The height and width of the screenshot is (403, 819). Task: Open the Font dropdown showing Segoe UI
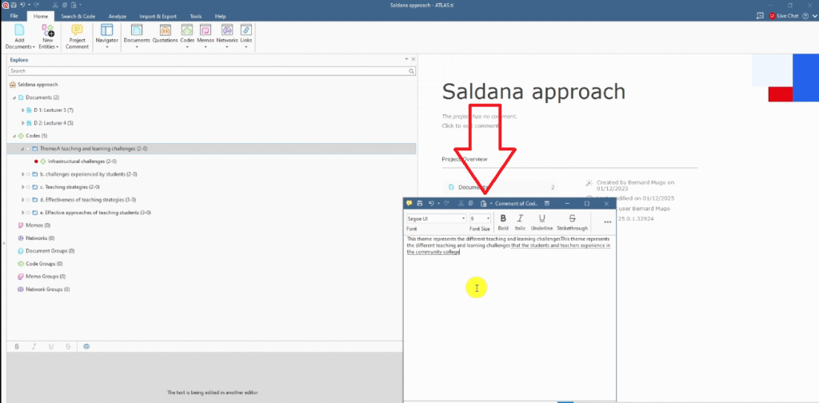[436, 218]
